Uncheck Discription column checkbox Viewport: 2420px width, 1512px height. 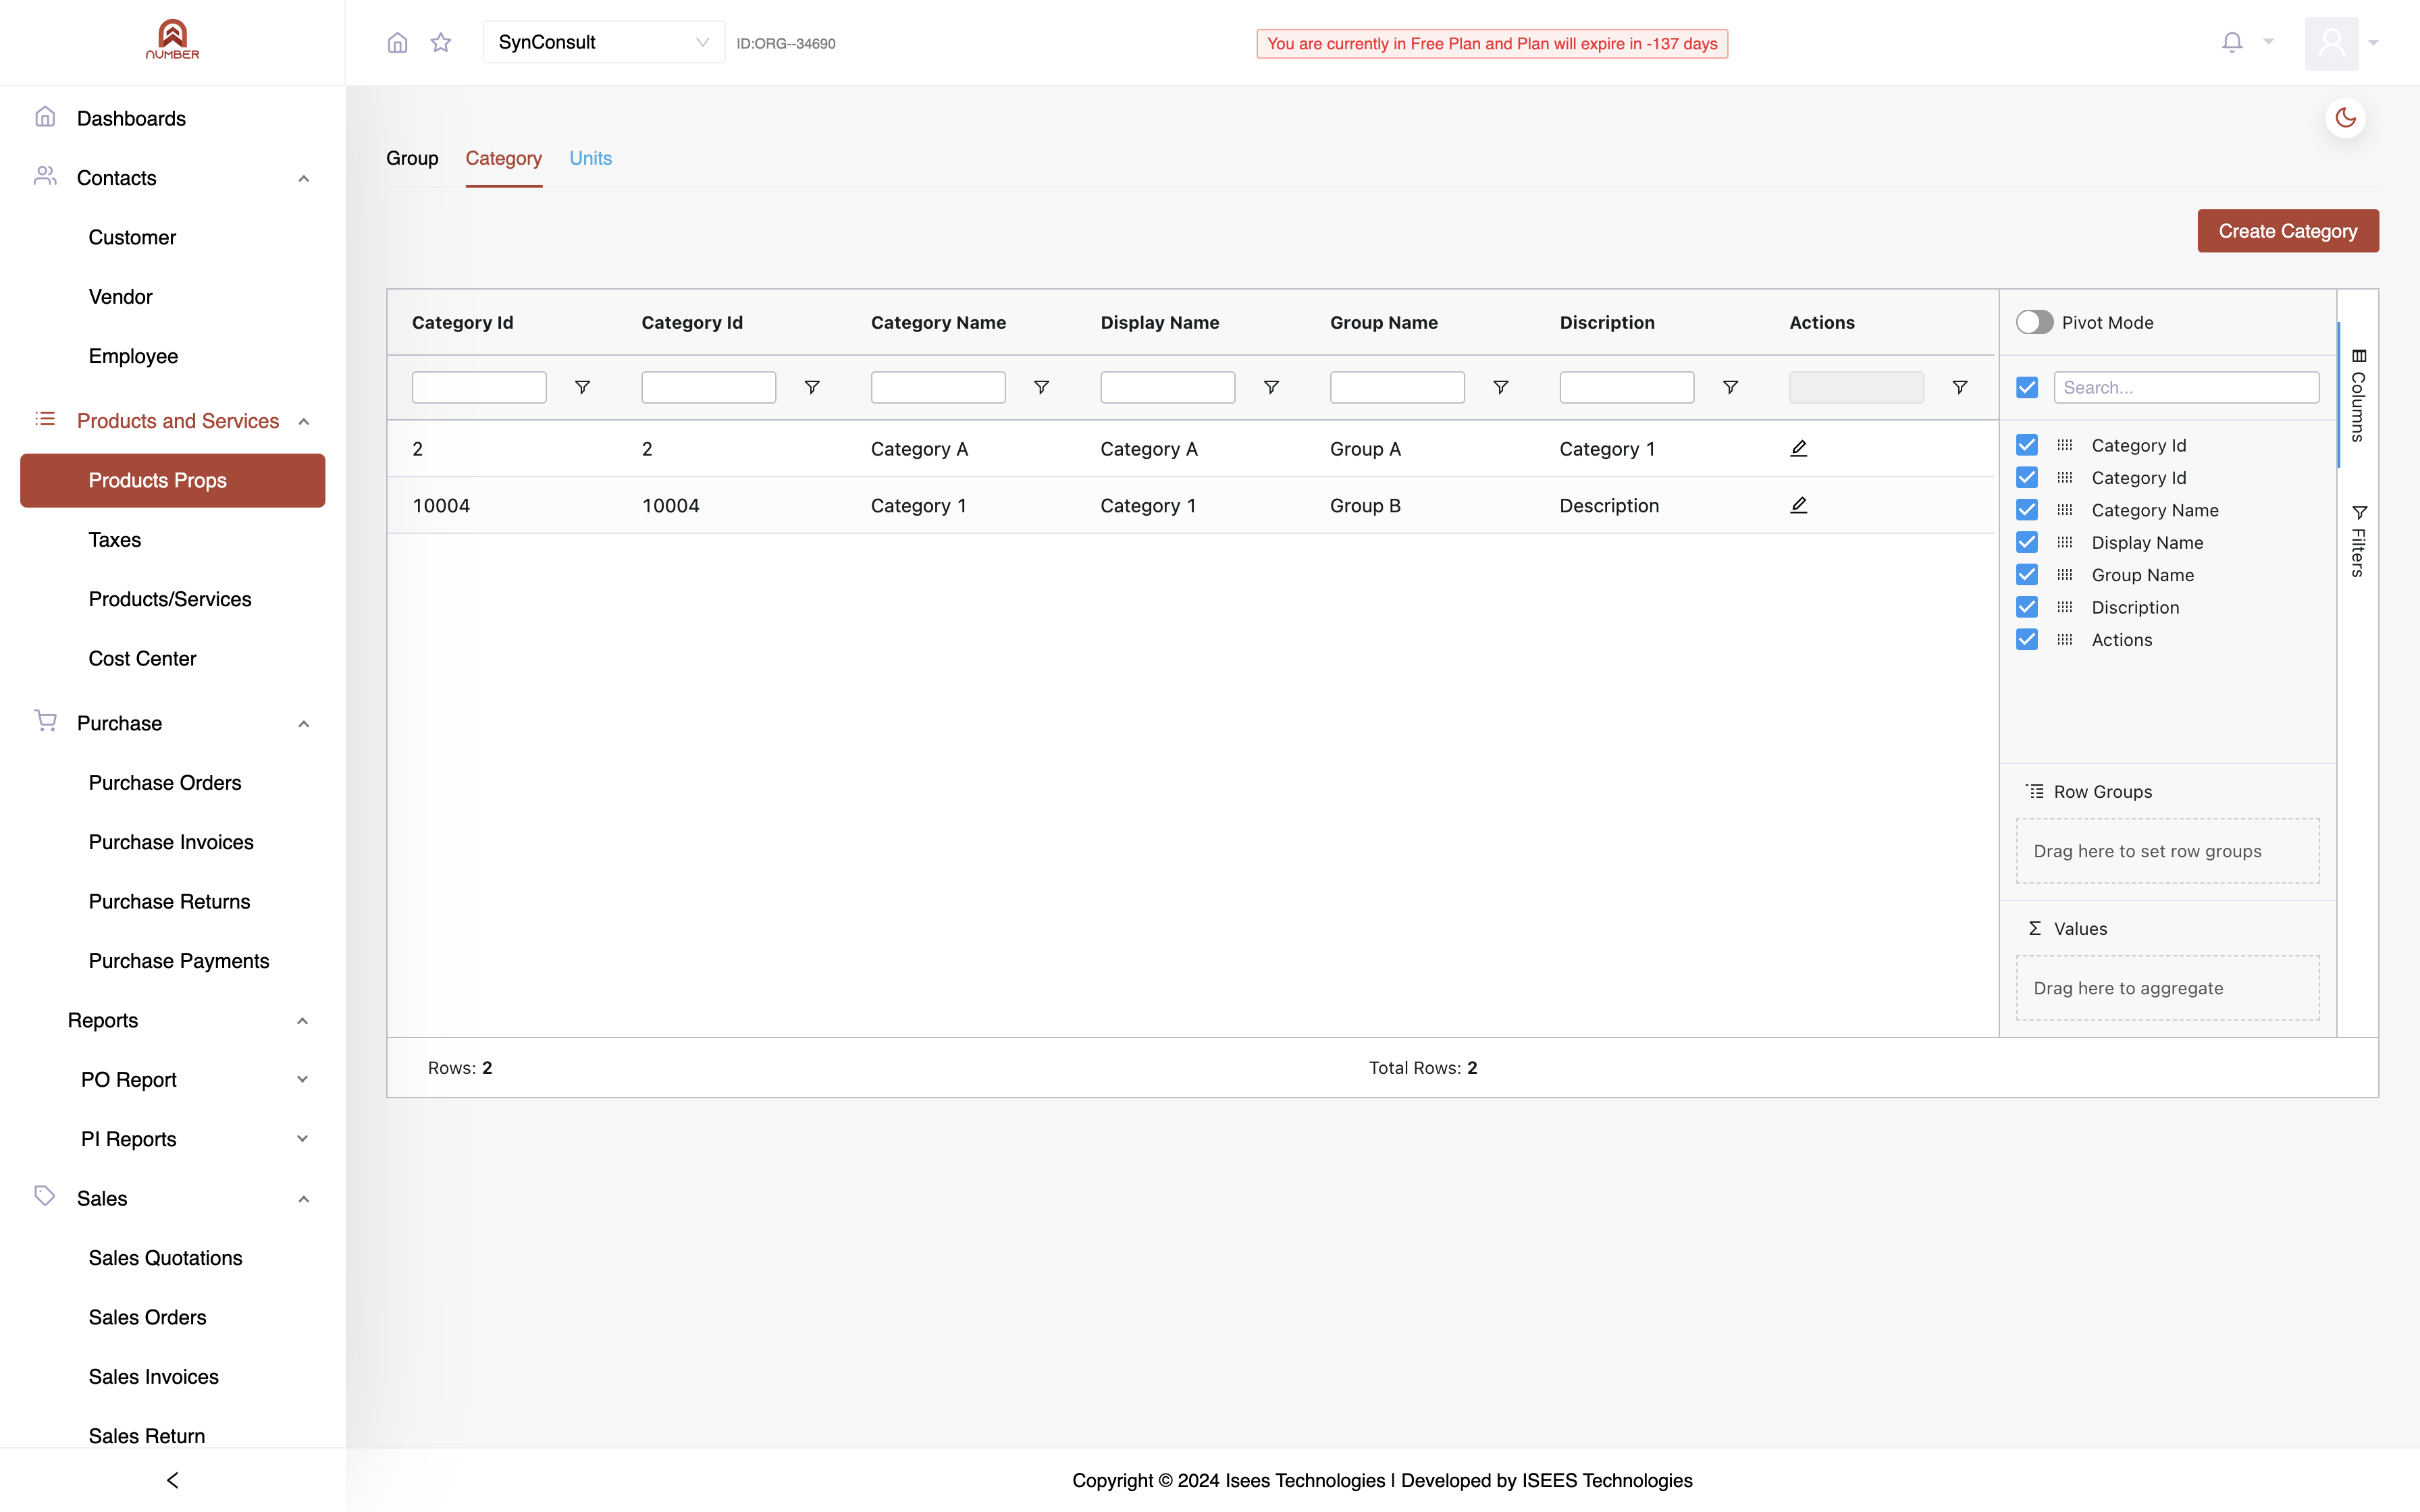2027,607
